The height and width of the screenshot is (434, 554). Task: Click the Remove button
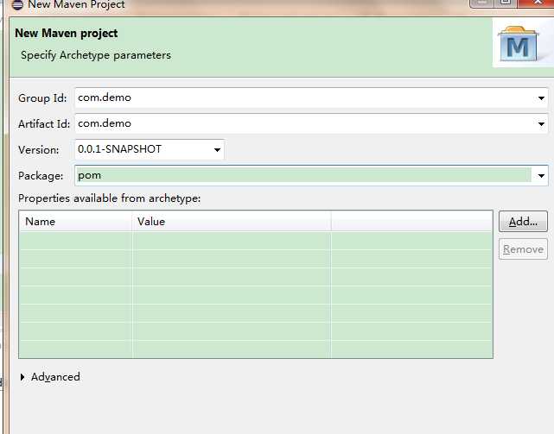[x=523, y=249]
